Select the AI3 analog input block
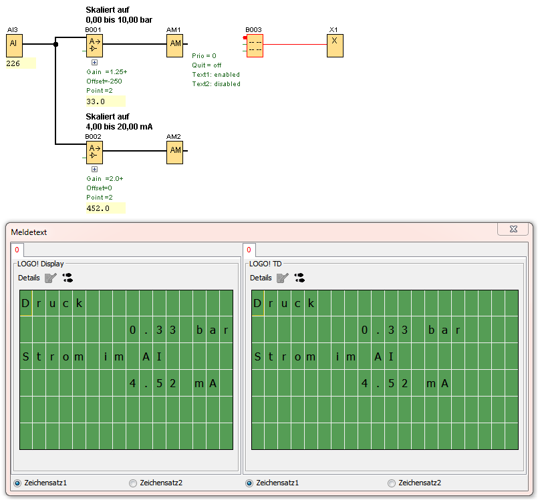The width and height of the screenshot is (538, 500). click(x=14, y=45)
